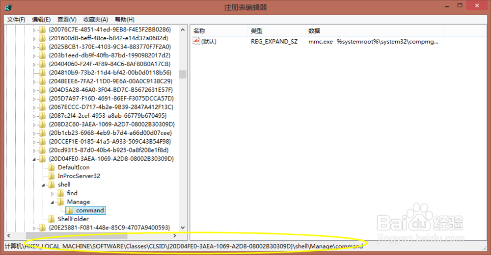Sort by the 类型 column header

(x=276, y=31)
